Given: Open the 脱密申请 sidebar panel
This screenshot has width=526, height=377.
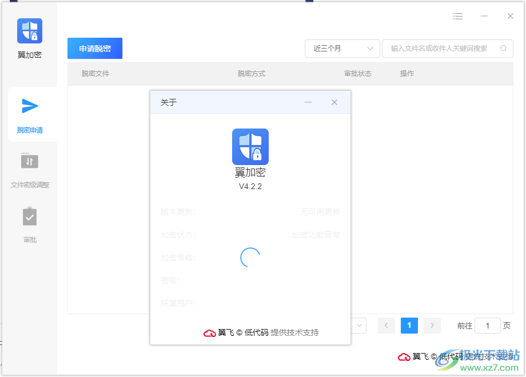Looking at the screenshot, I should (29, 114).
